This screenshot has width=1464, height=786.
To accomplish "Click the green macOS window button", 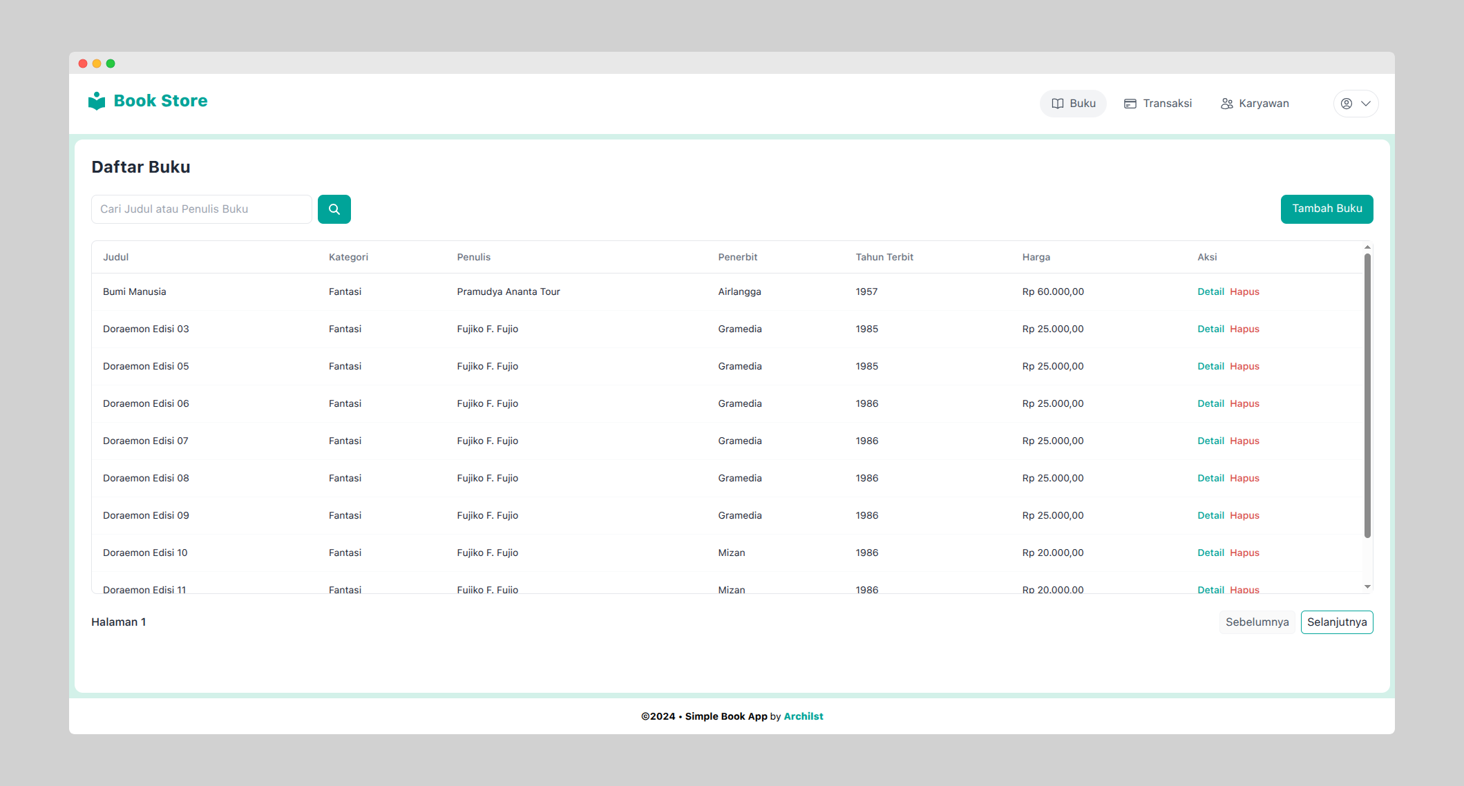I will tap(111, 64).
